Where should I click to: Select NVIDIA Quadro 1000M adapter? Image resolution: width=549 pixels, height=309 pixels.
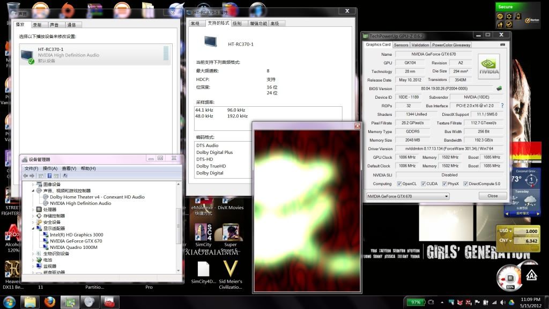pos(73,247)
